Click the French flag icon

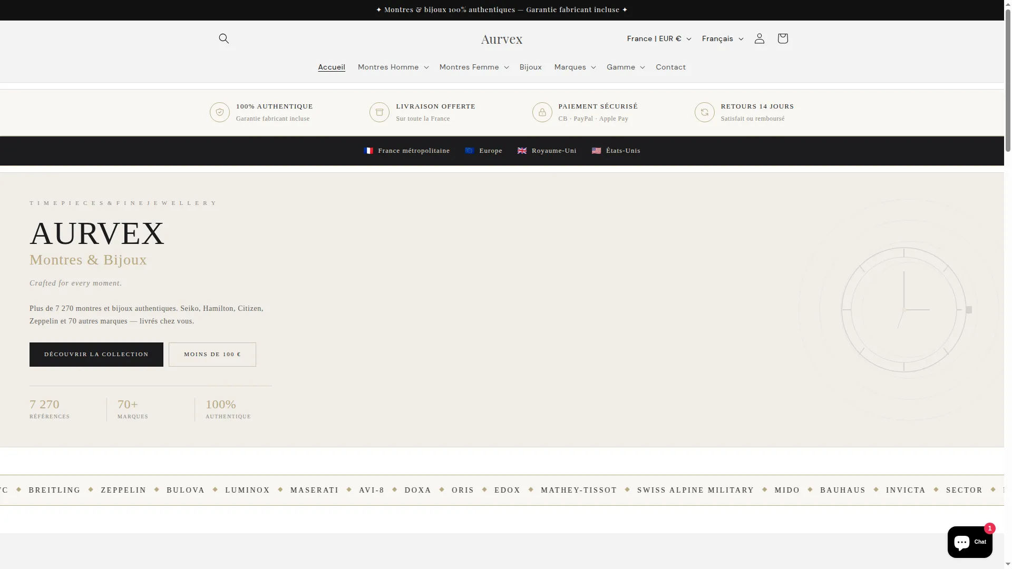(x=368, y=151)
